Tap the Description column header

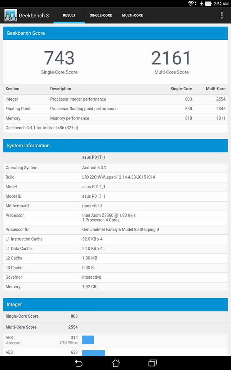tap(60, 89)
